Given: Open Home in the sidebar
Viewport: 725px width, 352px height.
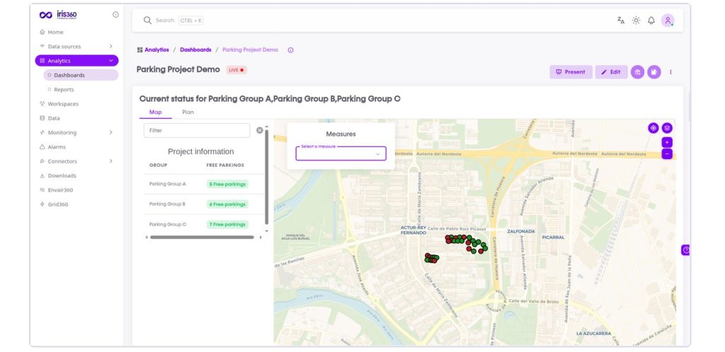Looking at the screenshot, I should click(x=55, y=33).
